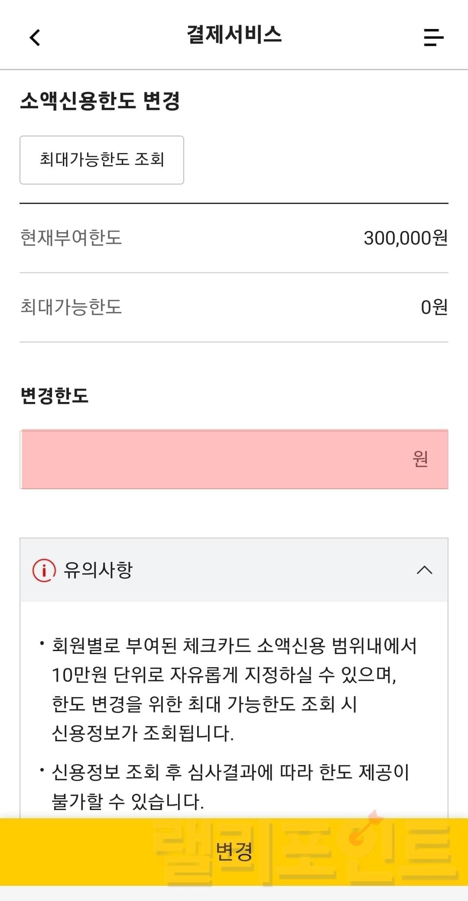
Task: Tap the 300,000원 limit value
Action: (405, 238)
